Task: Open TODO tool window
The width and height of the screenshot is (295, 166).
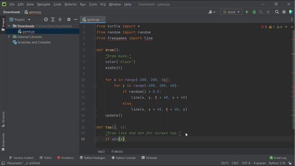Action: coord(45,158)
